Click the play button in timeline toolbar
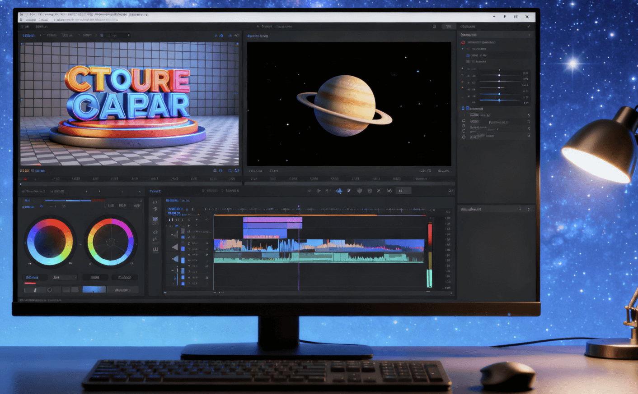 point(319,191)
